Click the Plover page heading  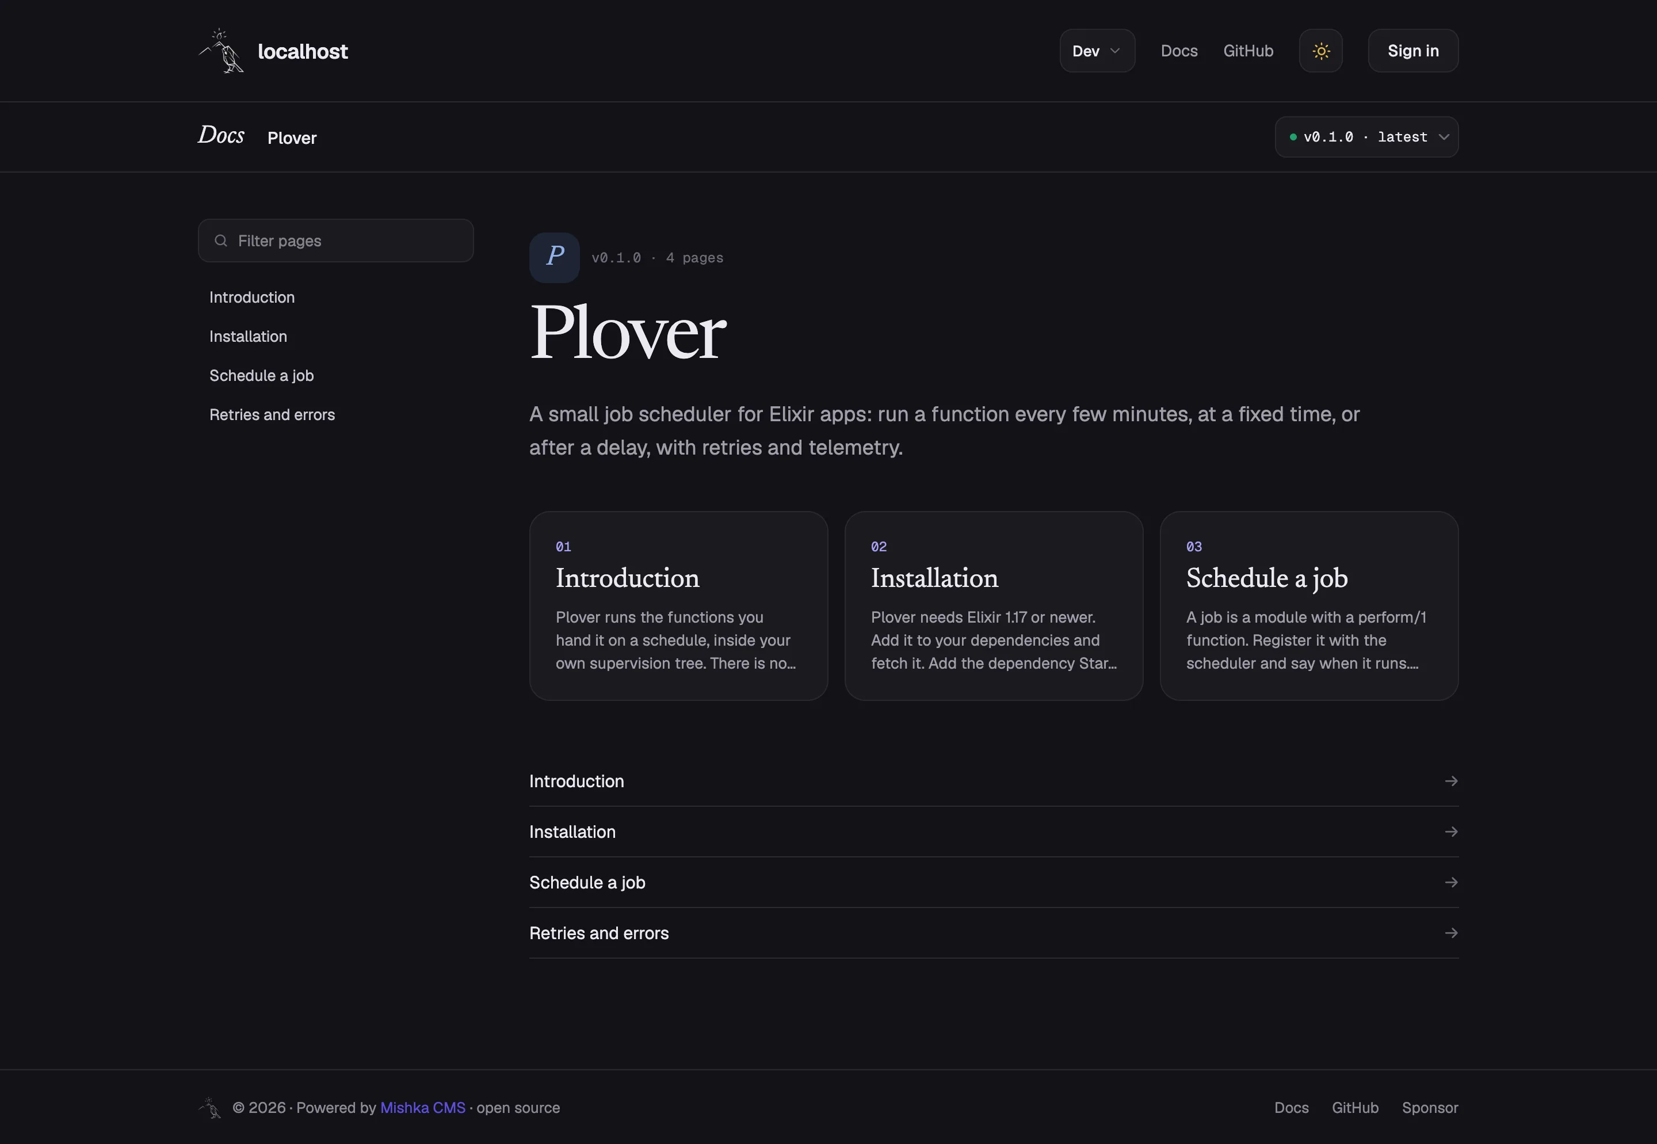627,332
